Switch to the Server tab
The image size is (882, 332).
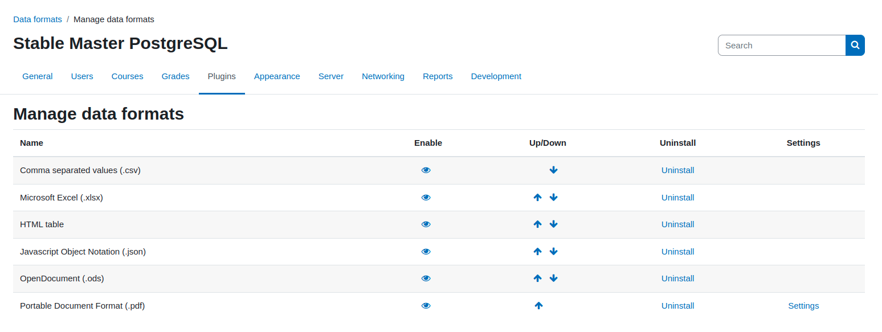331,76
